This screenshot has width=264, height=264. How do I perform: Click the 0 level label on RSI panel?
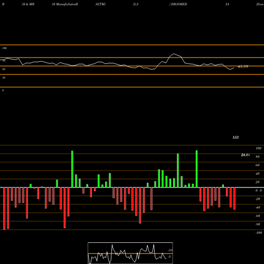(x=3, y=90)
